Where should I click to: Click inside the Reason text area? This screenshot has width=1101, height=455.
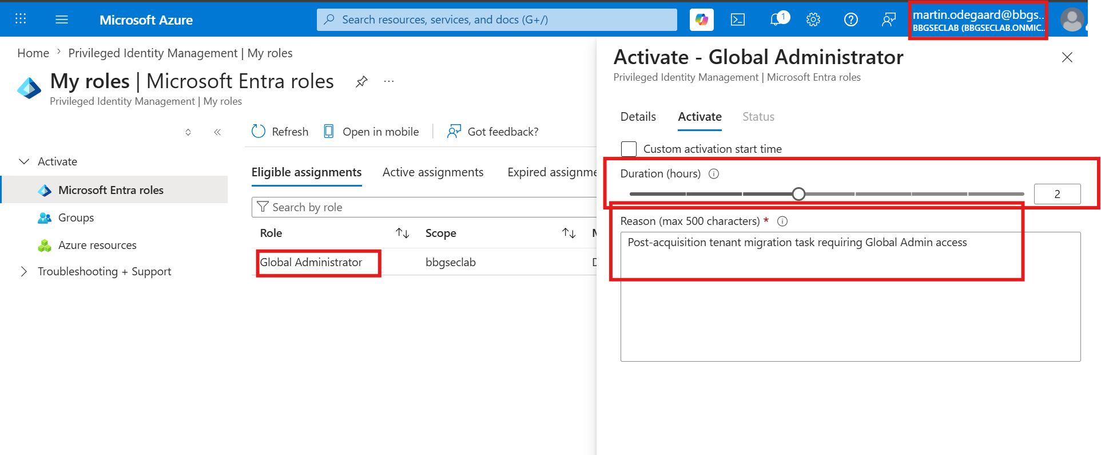click(x=850, y=296)
